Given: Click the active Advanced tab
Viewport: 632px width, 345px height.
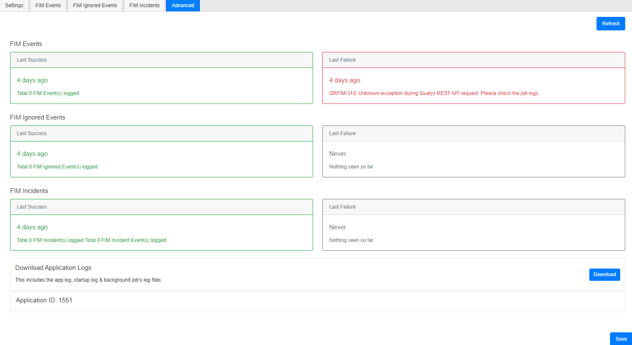Looking at the screenshot, I should click(183, 5).
